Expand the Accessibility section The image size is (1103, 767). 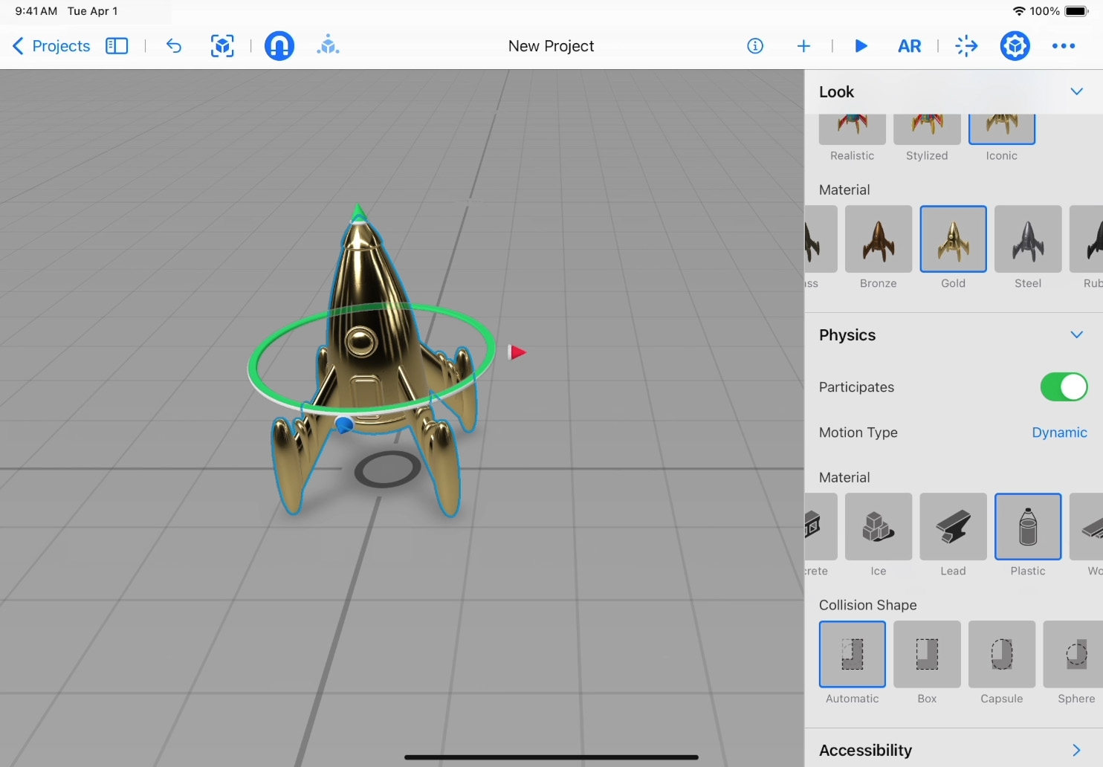point(1076,750)
